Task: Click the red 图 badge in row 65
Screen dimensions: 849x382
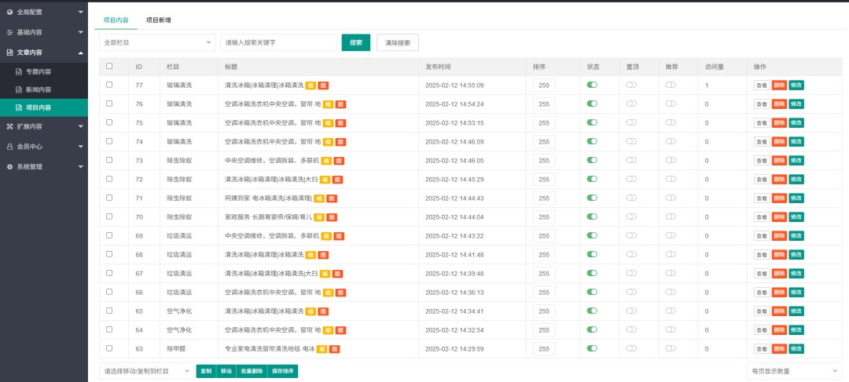Action: click(x=323, y=311)
